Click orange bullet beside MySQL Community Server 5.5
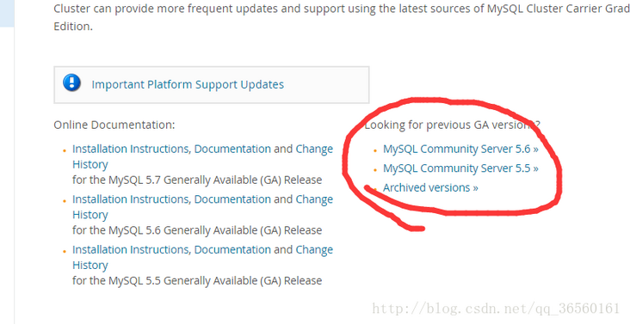The image size is (630, 324). point(375,169)
